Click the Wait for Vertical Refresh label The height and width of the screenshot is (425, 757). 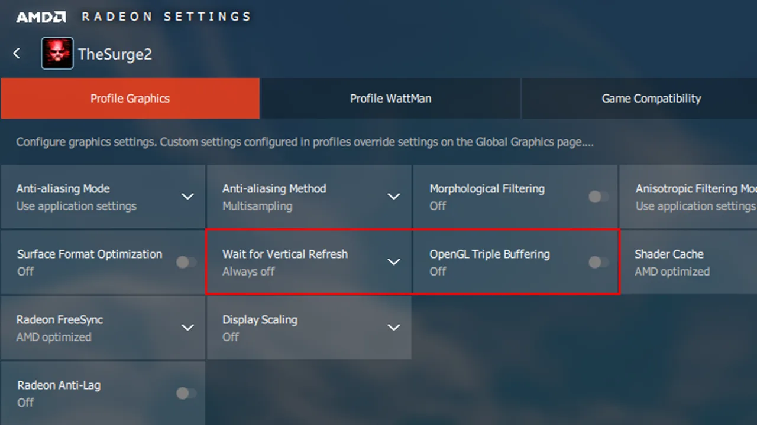(285, 254)
